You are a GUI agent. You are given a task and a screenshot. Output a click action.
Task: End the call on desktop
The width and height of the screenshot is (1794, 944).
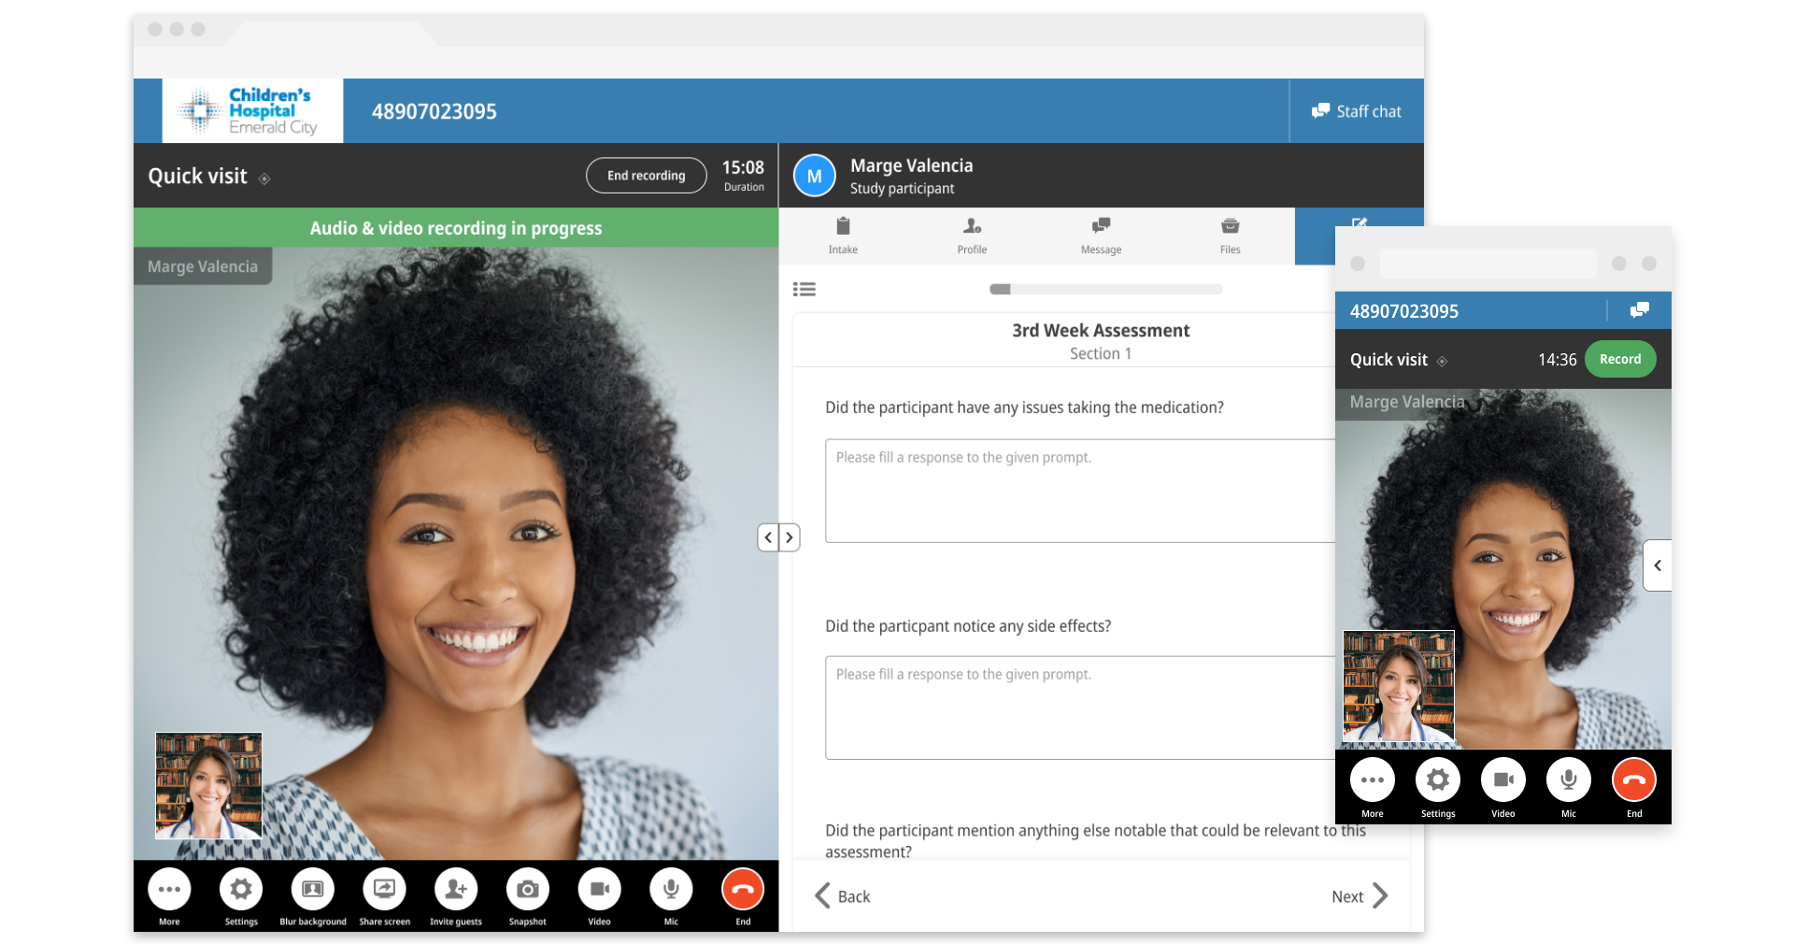coord(742,889)
